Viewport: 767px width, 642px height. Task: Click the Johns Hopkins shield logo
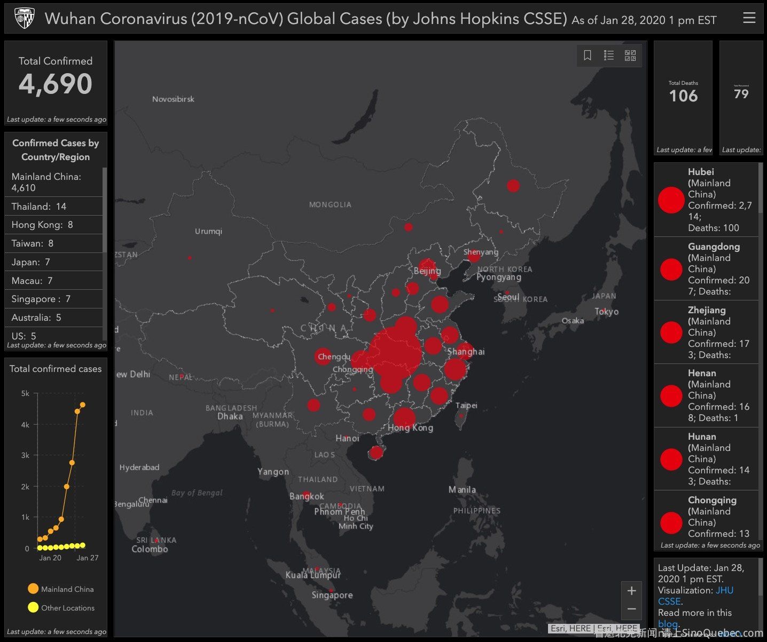point(24,18)
